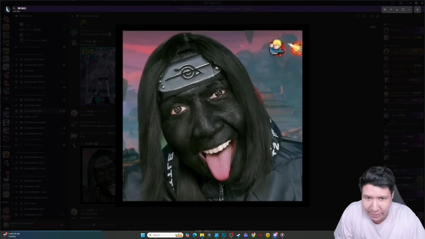Image resolution: width=425 pixels, height=239 pixels.
Task: Open File Explorer from the taskbar
Action: click(202, 235)
